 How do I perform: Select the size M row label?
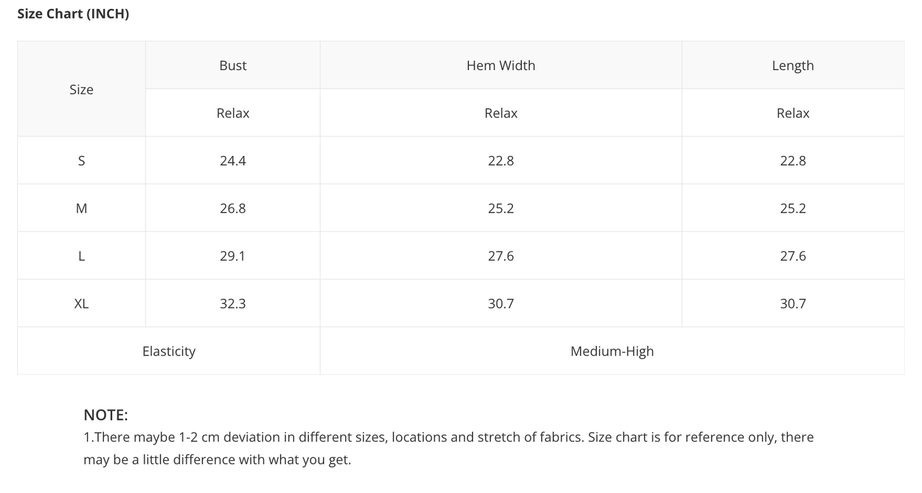(82, 208)
